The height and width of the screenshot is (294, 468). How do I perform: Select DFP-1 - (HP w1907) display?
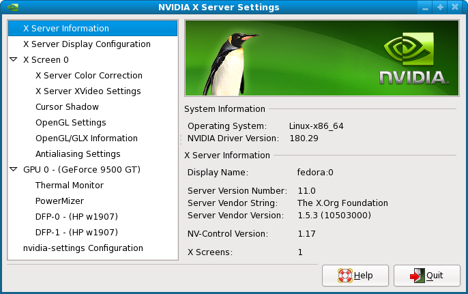[76, 232]
